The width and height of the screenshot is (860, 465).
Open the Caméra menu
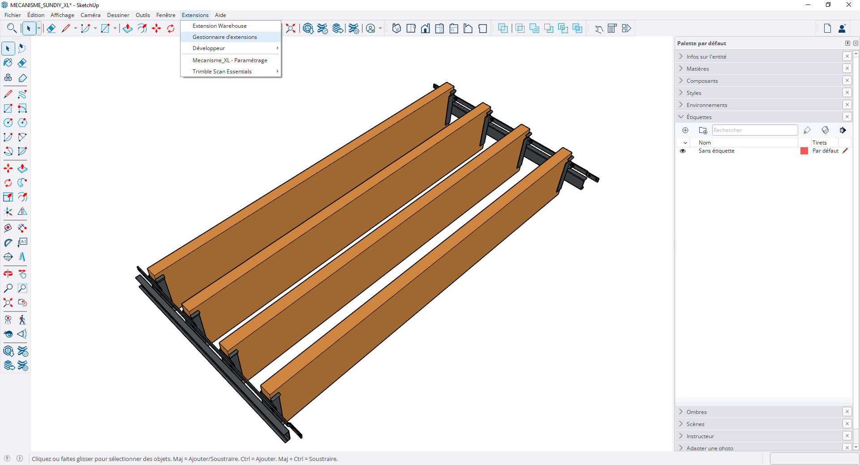coord(90,15)
